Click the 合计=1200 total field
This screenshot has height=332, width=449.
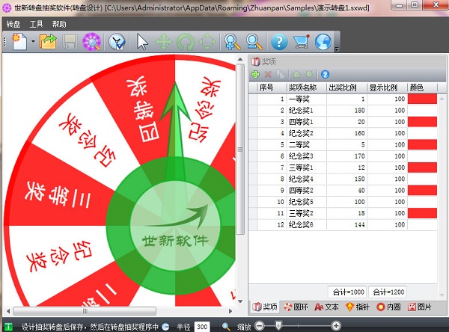pyautogui.click(x=388, y=292)
